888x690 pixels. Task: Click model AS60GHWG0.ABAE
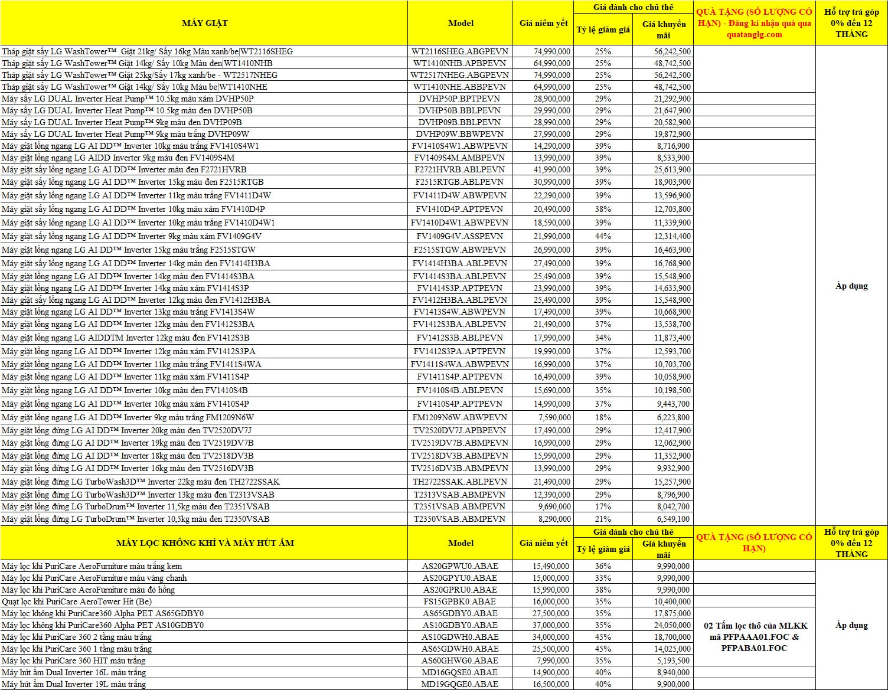click(x=461, y=660)
